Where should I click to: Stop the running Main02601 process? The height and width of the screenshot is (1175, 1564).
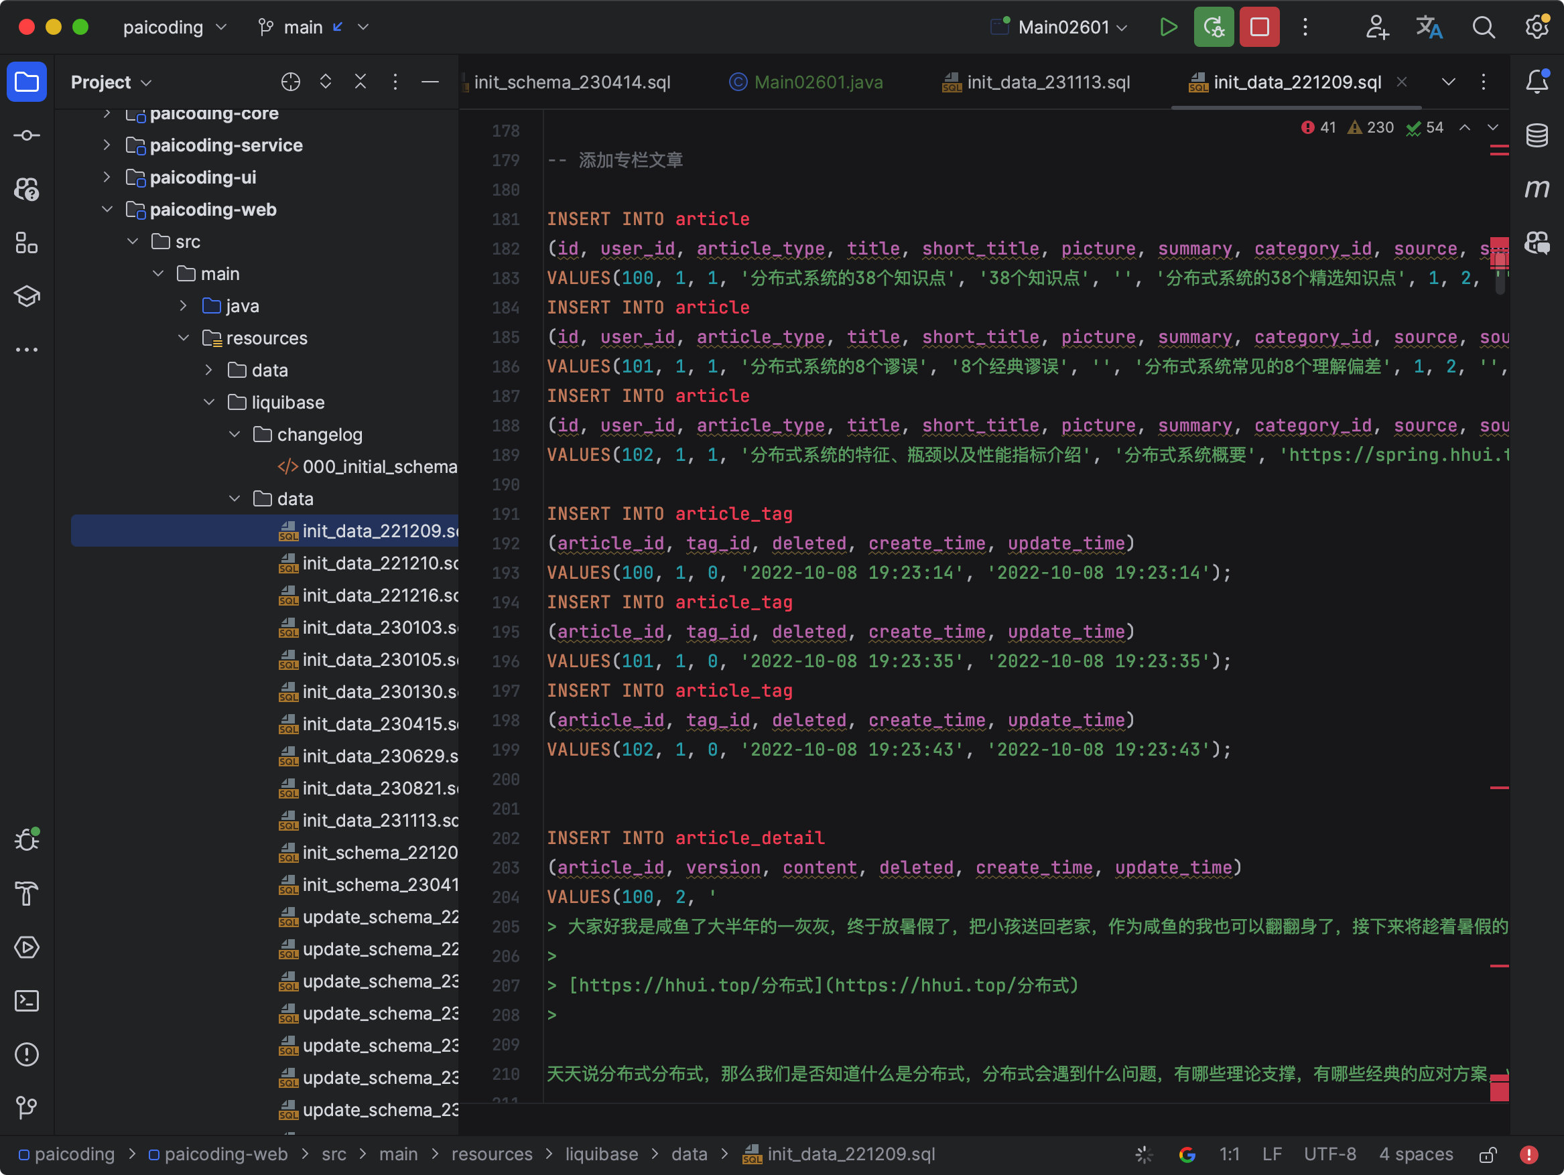[x=1259, y=27]
